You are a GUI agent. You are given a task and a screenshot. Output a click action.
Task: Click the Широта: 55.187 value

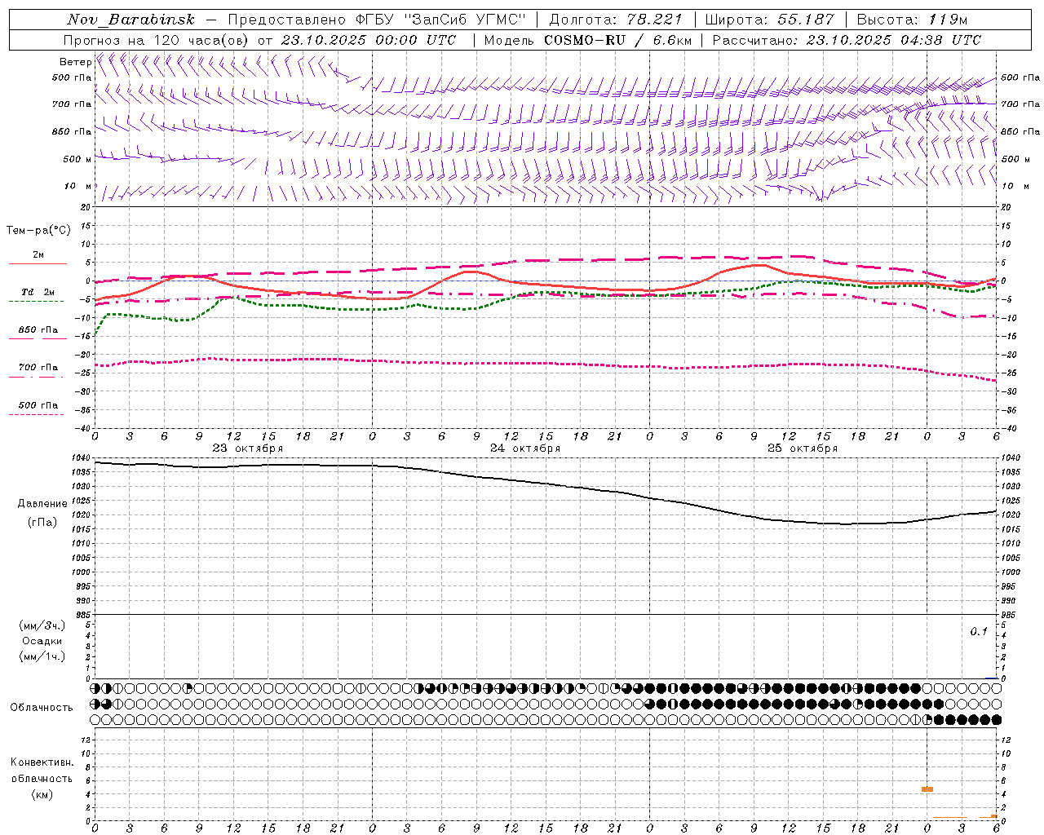tap(770, 20)
